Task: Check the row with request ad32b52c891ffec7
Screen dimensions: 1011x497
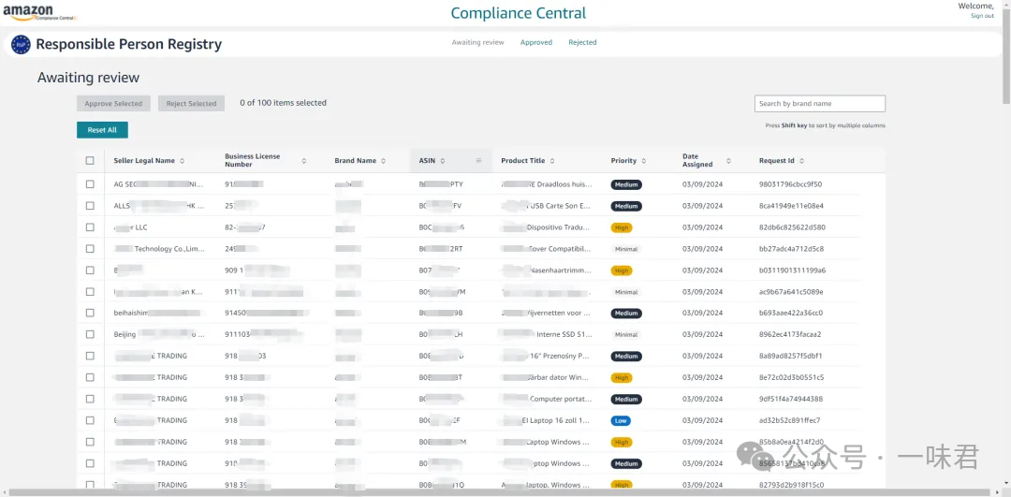Action: click(90, 420)
